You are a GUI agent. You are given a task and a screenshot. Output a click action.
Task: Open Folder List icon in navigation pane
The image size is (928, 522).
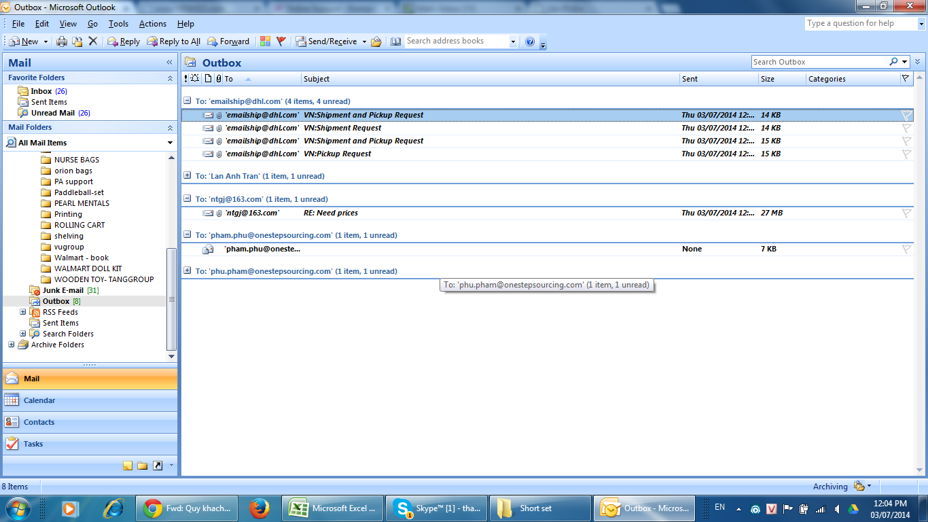point(142,466)
